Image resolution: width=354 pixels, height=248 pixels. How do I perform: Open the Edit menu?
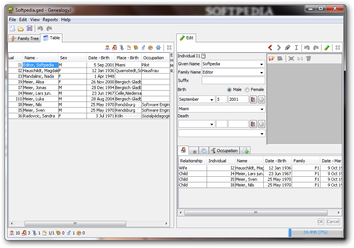click(x=23, y=20)
